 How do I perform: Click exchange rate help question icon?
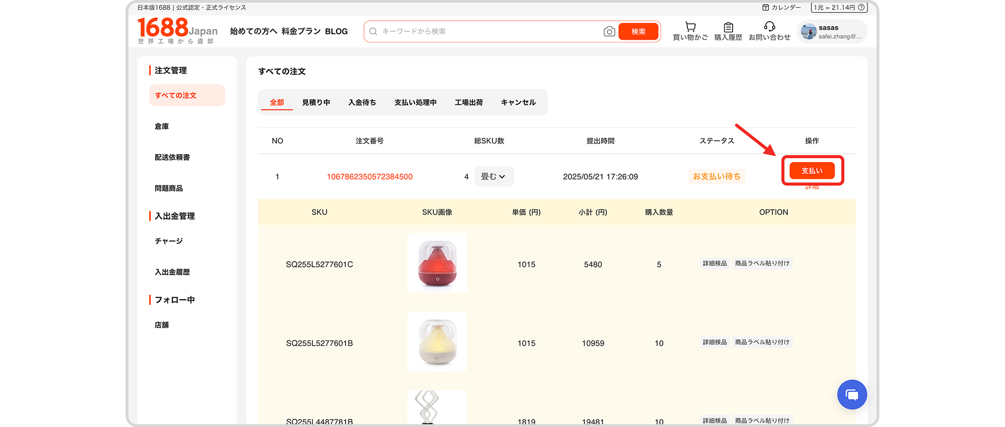862,8
